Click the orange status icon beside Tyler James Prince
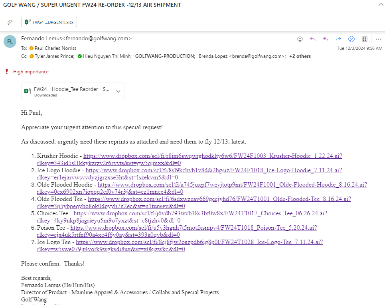 coord(32,56)
